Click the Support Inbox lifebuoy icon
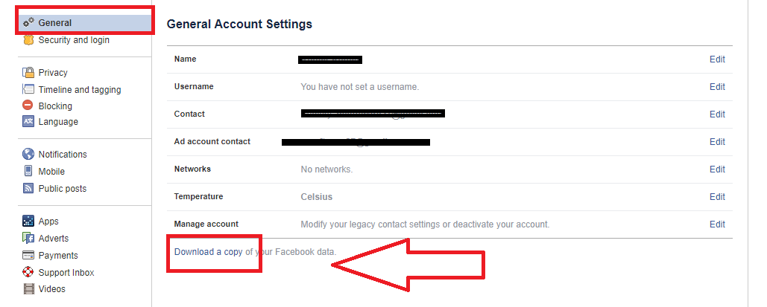The image size is (767, 307). tap(28, 273)
